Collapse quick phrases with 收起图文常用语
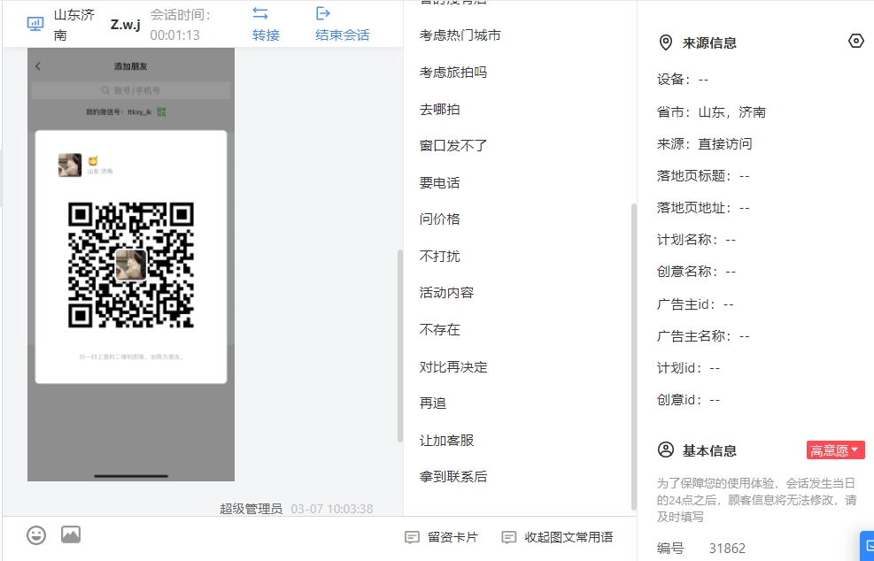 click(557, 538)
